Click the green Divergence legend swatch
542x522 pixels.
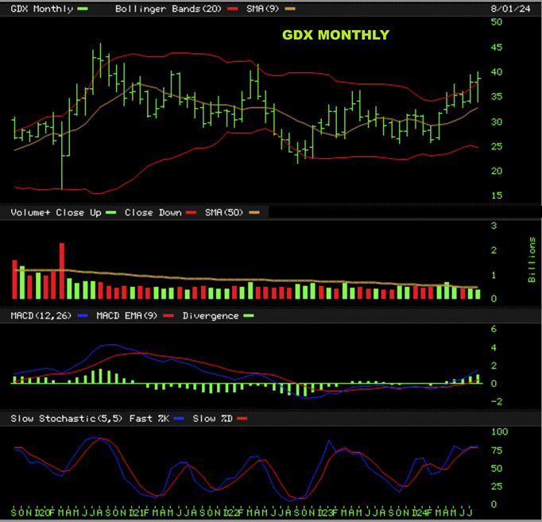(249, 315)
